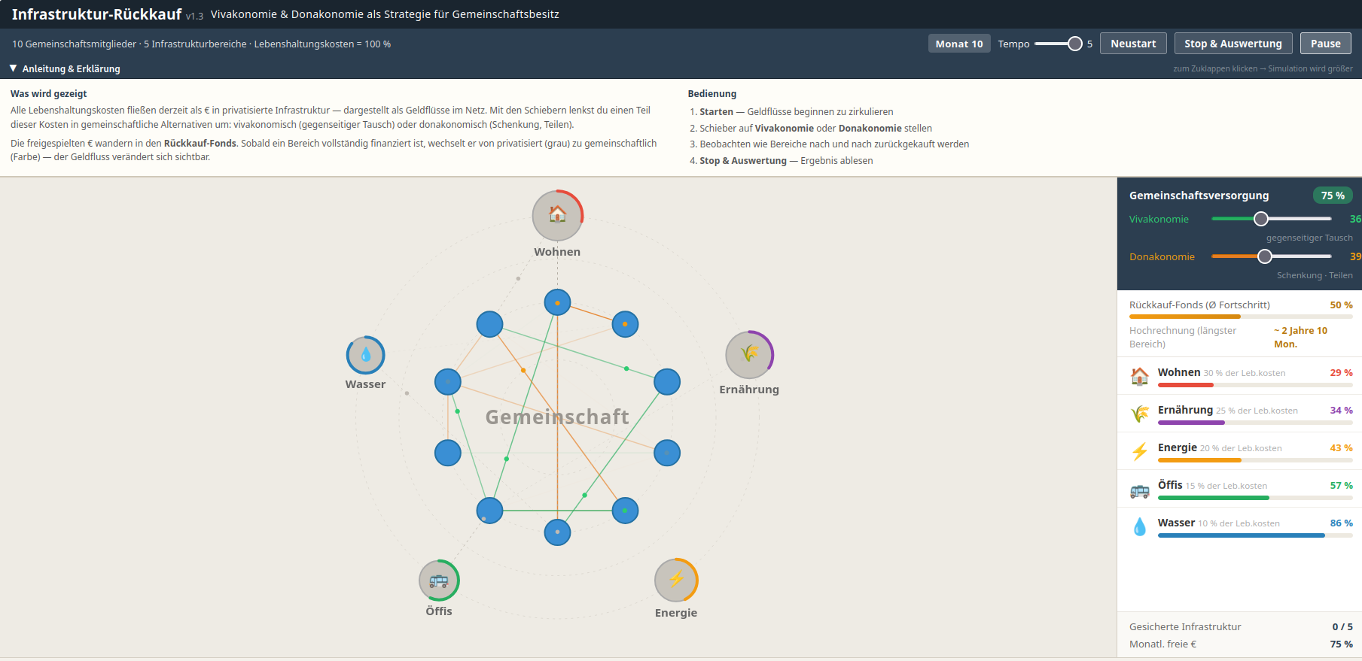This screenshot has height=661, width=1362.
Task: Select the Öffis bus node
Action: tap(439, 580)
